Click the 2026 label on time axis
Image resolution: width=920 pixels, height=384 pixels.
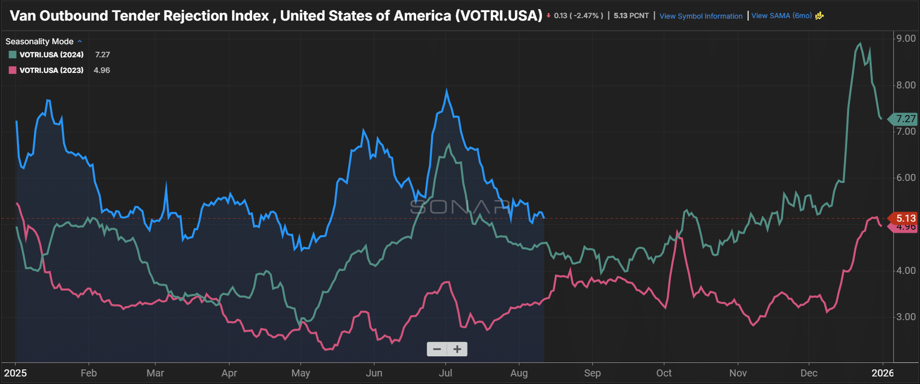click(882, 373)
